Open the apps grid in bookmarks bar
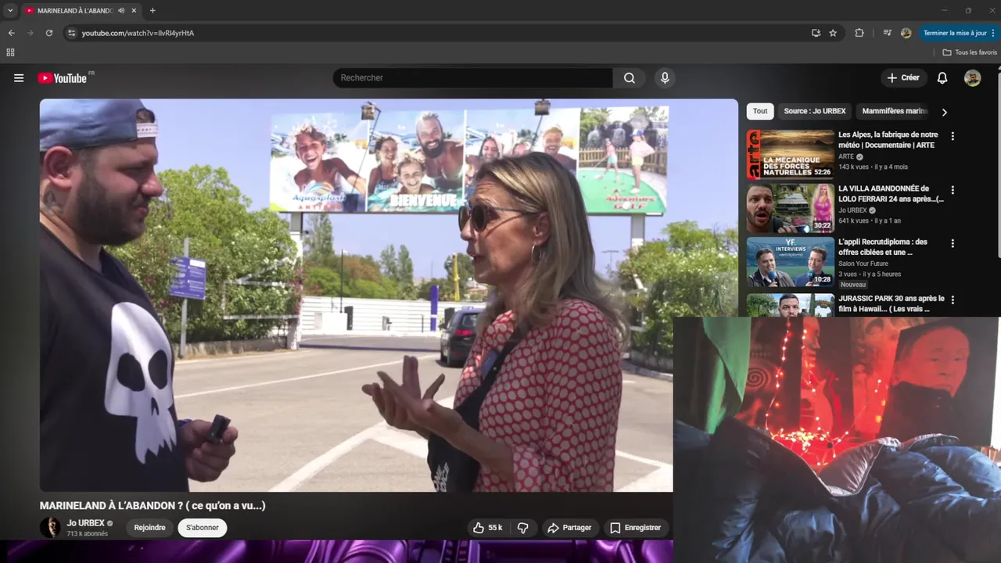1001x563 pixels. pos(10,52)
